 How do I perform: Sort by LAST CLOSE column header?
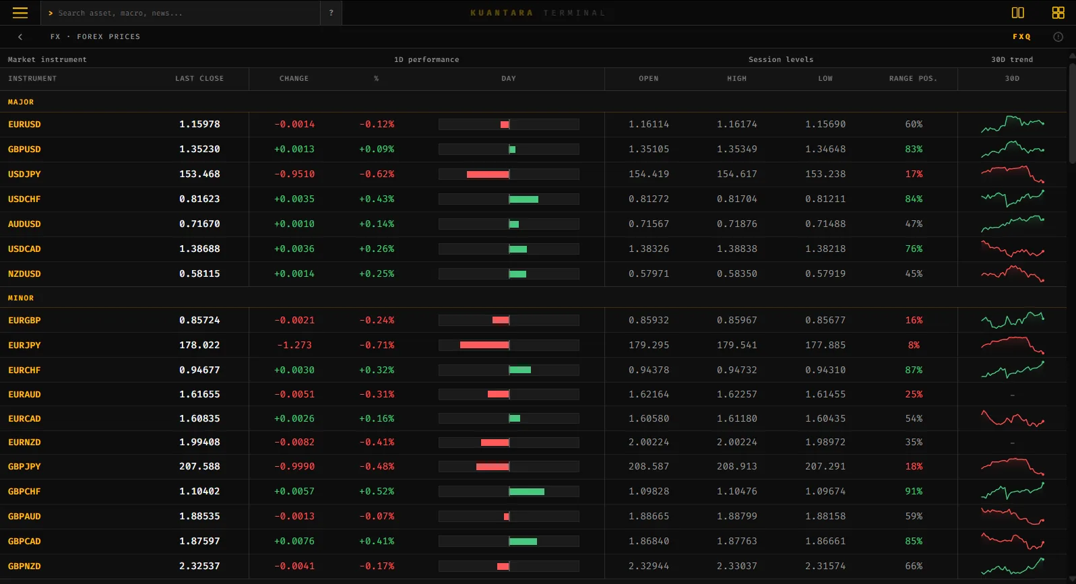coord(199,79)
